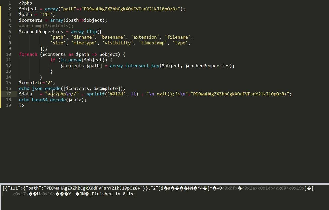The image size is (329, 210).
Task: Click line number 10 in the gutter
Action: click(8, 54)
